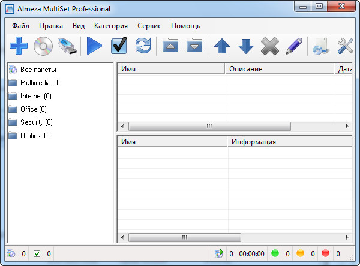Click the pencil edit package icon

pos(293,46)
